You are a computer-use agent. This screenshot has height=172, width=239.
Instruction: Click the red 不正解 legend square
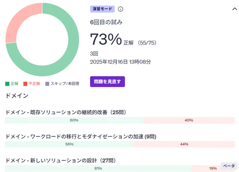point(25,84)
